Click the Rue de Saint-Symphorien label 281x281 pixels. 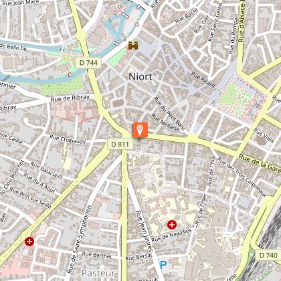(x=79, y=240)
